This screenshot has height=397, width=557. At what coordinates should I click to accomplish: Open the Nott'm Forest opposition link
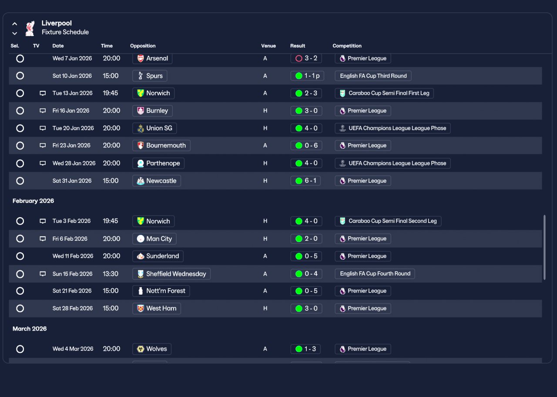(x=161, y=291)
